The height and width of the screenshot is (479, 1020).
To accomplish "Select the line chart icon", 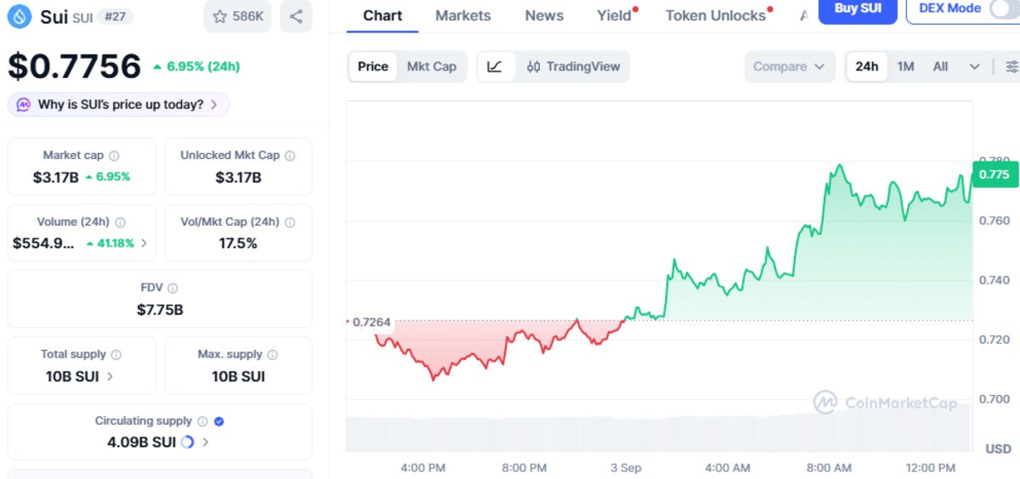I will coord(496,66).
